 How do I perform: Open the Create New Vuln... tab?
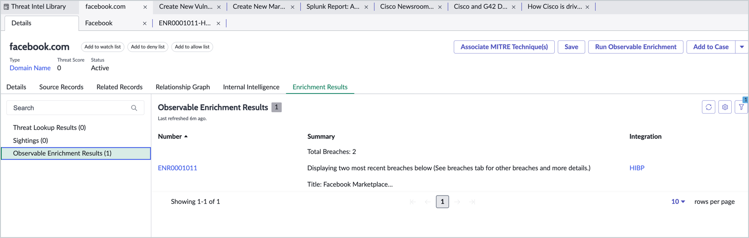186,7
